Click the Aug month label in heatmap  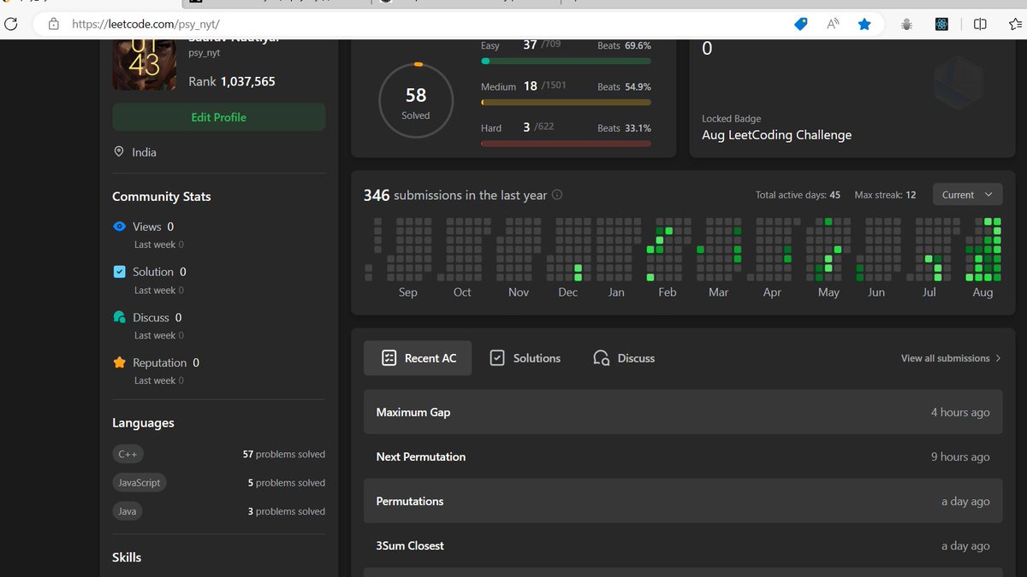point(982,292)
